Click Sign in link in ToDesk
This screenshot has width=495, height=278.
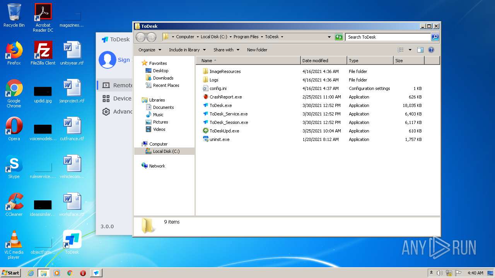125,60
